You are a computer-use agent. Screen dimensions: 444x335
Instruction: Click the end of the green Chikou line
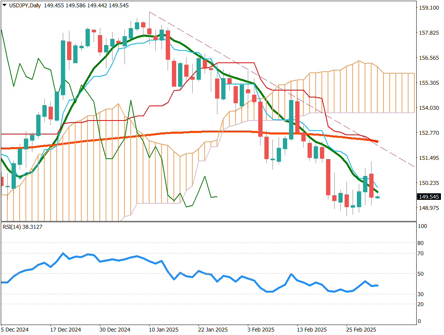(x=217, y=196)
